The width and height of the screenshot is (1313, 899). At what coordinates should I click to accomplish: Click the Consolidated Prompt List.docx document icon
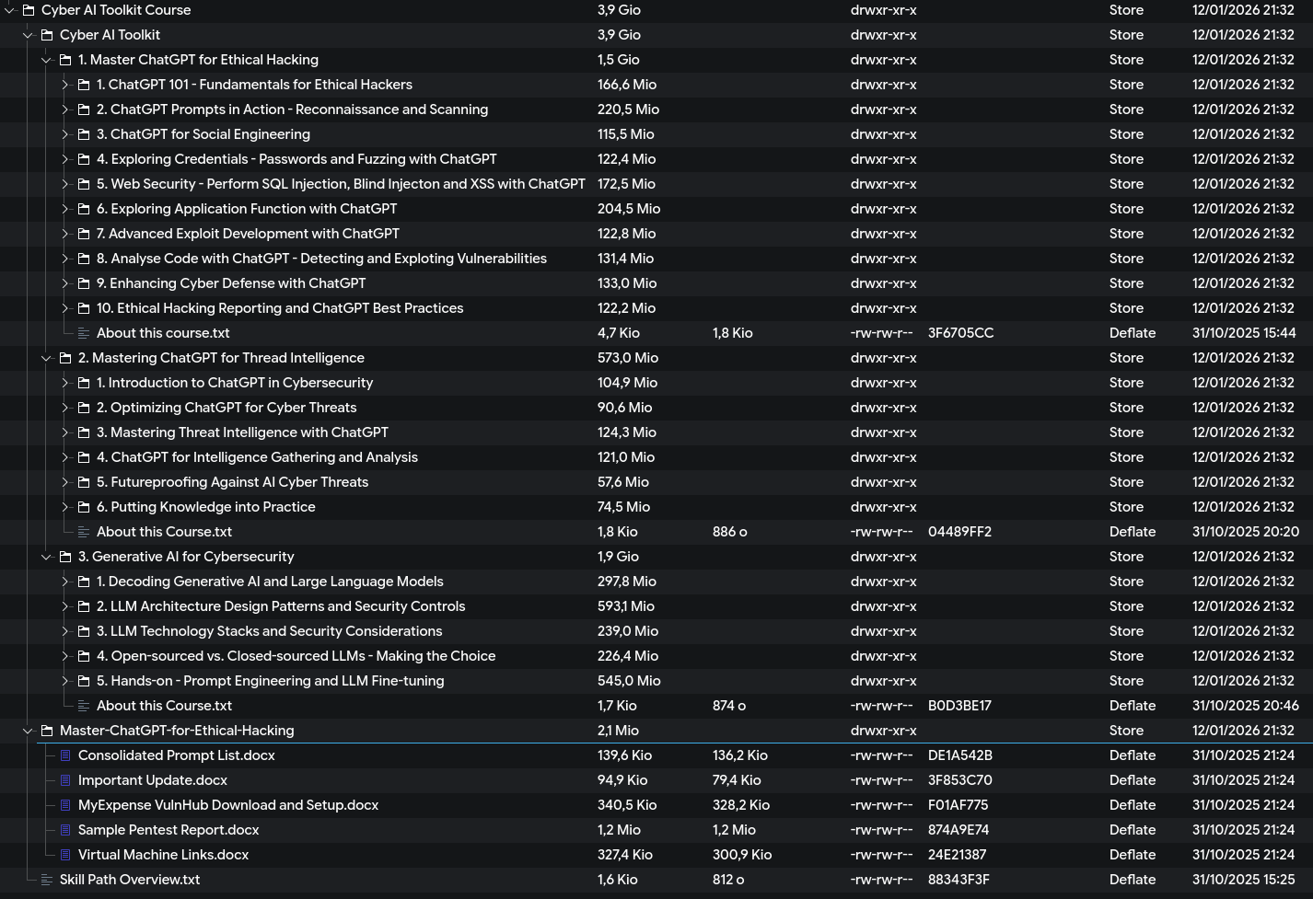point(65,755)
